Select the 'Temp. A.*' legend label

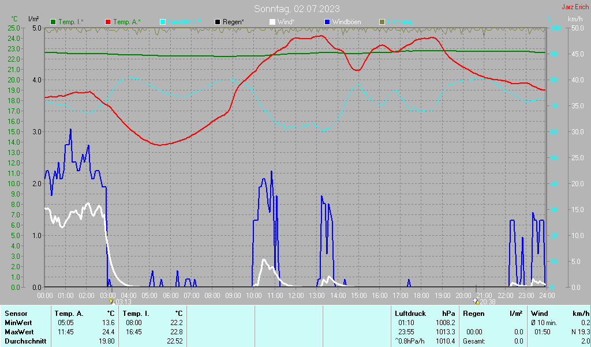(127, 22)
